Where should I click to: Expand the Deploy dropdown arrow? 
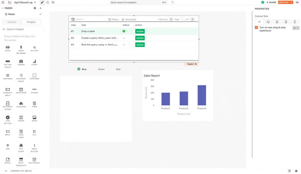click(291, 2)
